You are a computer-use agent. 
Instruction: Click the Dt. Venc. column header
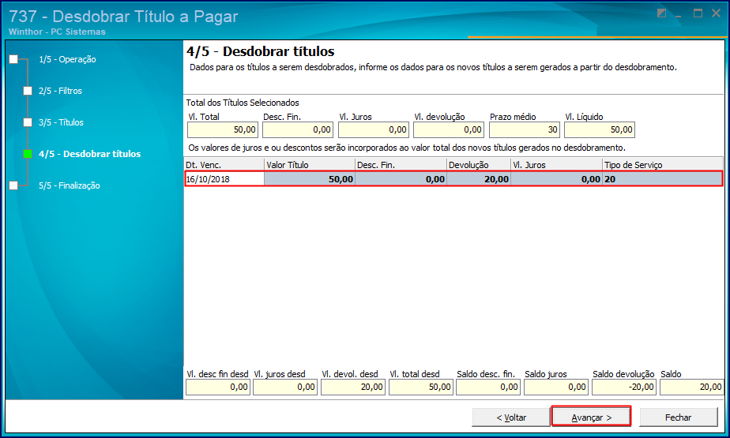tap(224, 165)
